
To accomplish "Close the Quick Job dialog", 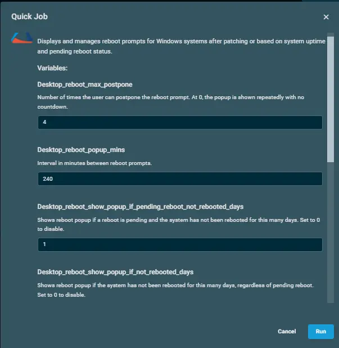I will pyautogui.click(x=326, y=17).
